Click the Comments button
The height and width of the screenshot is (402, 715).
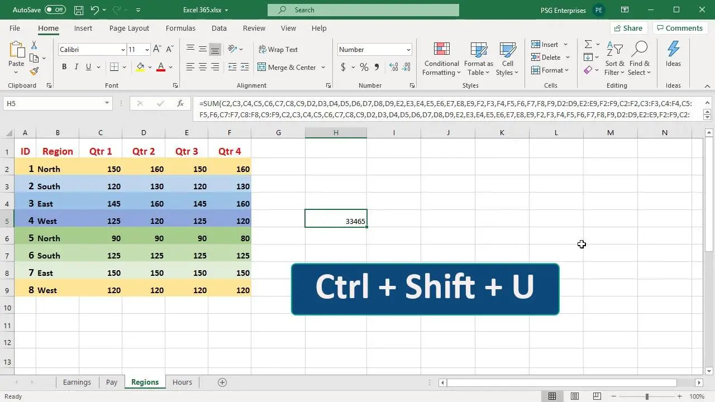pyautogui.click(x=679, y=28)
